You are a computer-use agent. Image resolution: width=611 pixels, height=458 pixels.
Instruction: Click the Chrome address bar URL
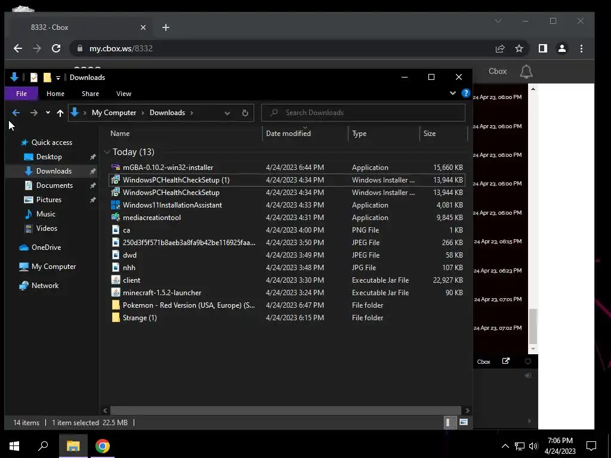tap(121, 48)
